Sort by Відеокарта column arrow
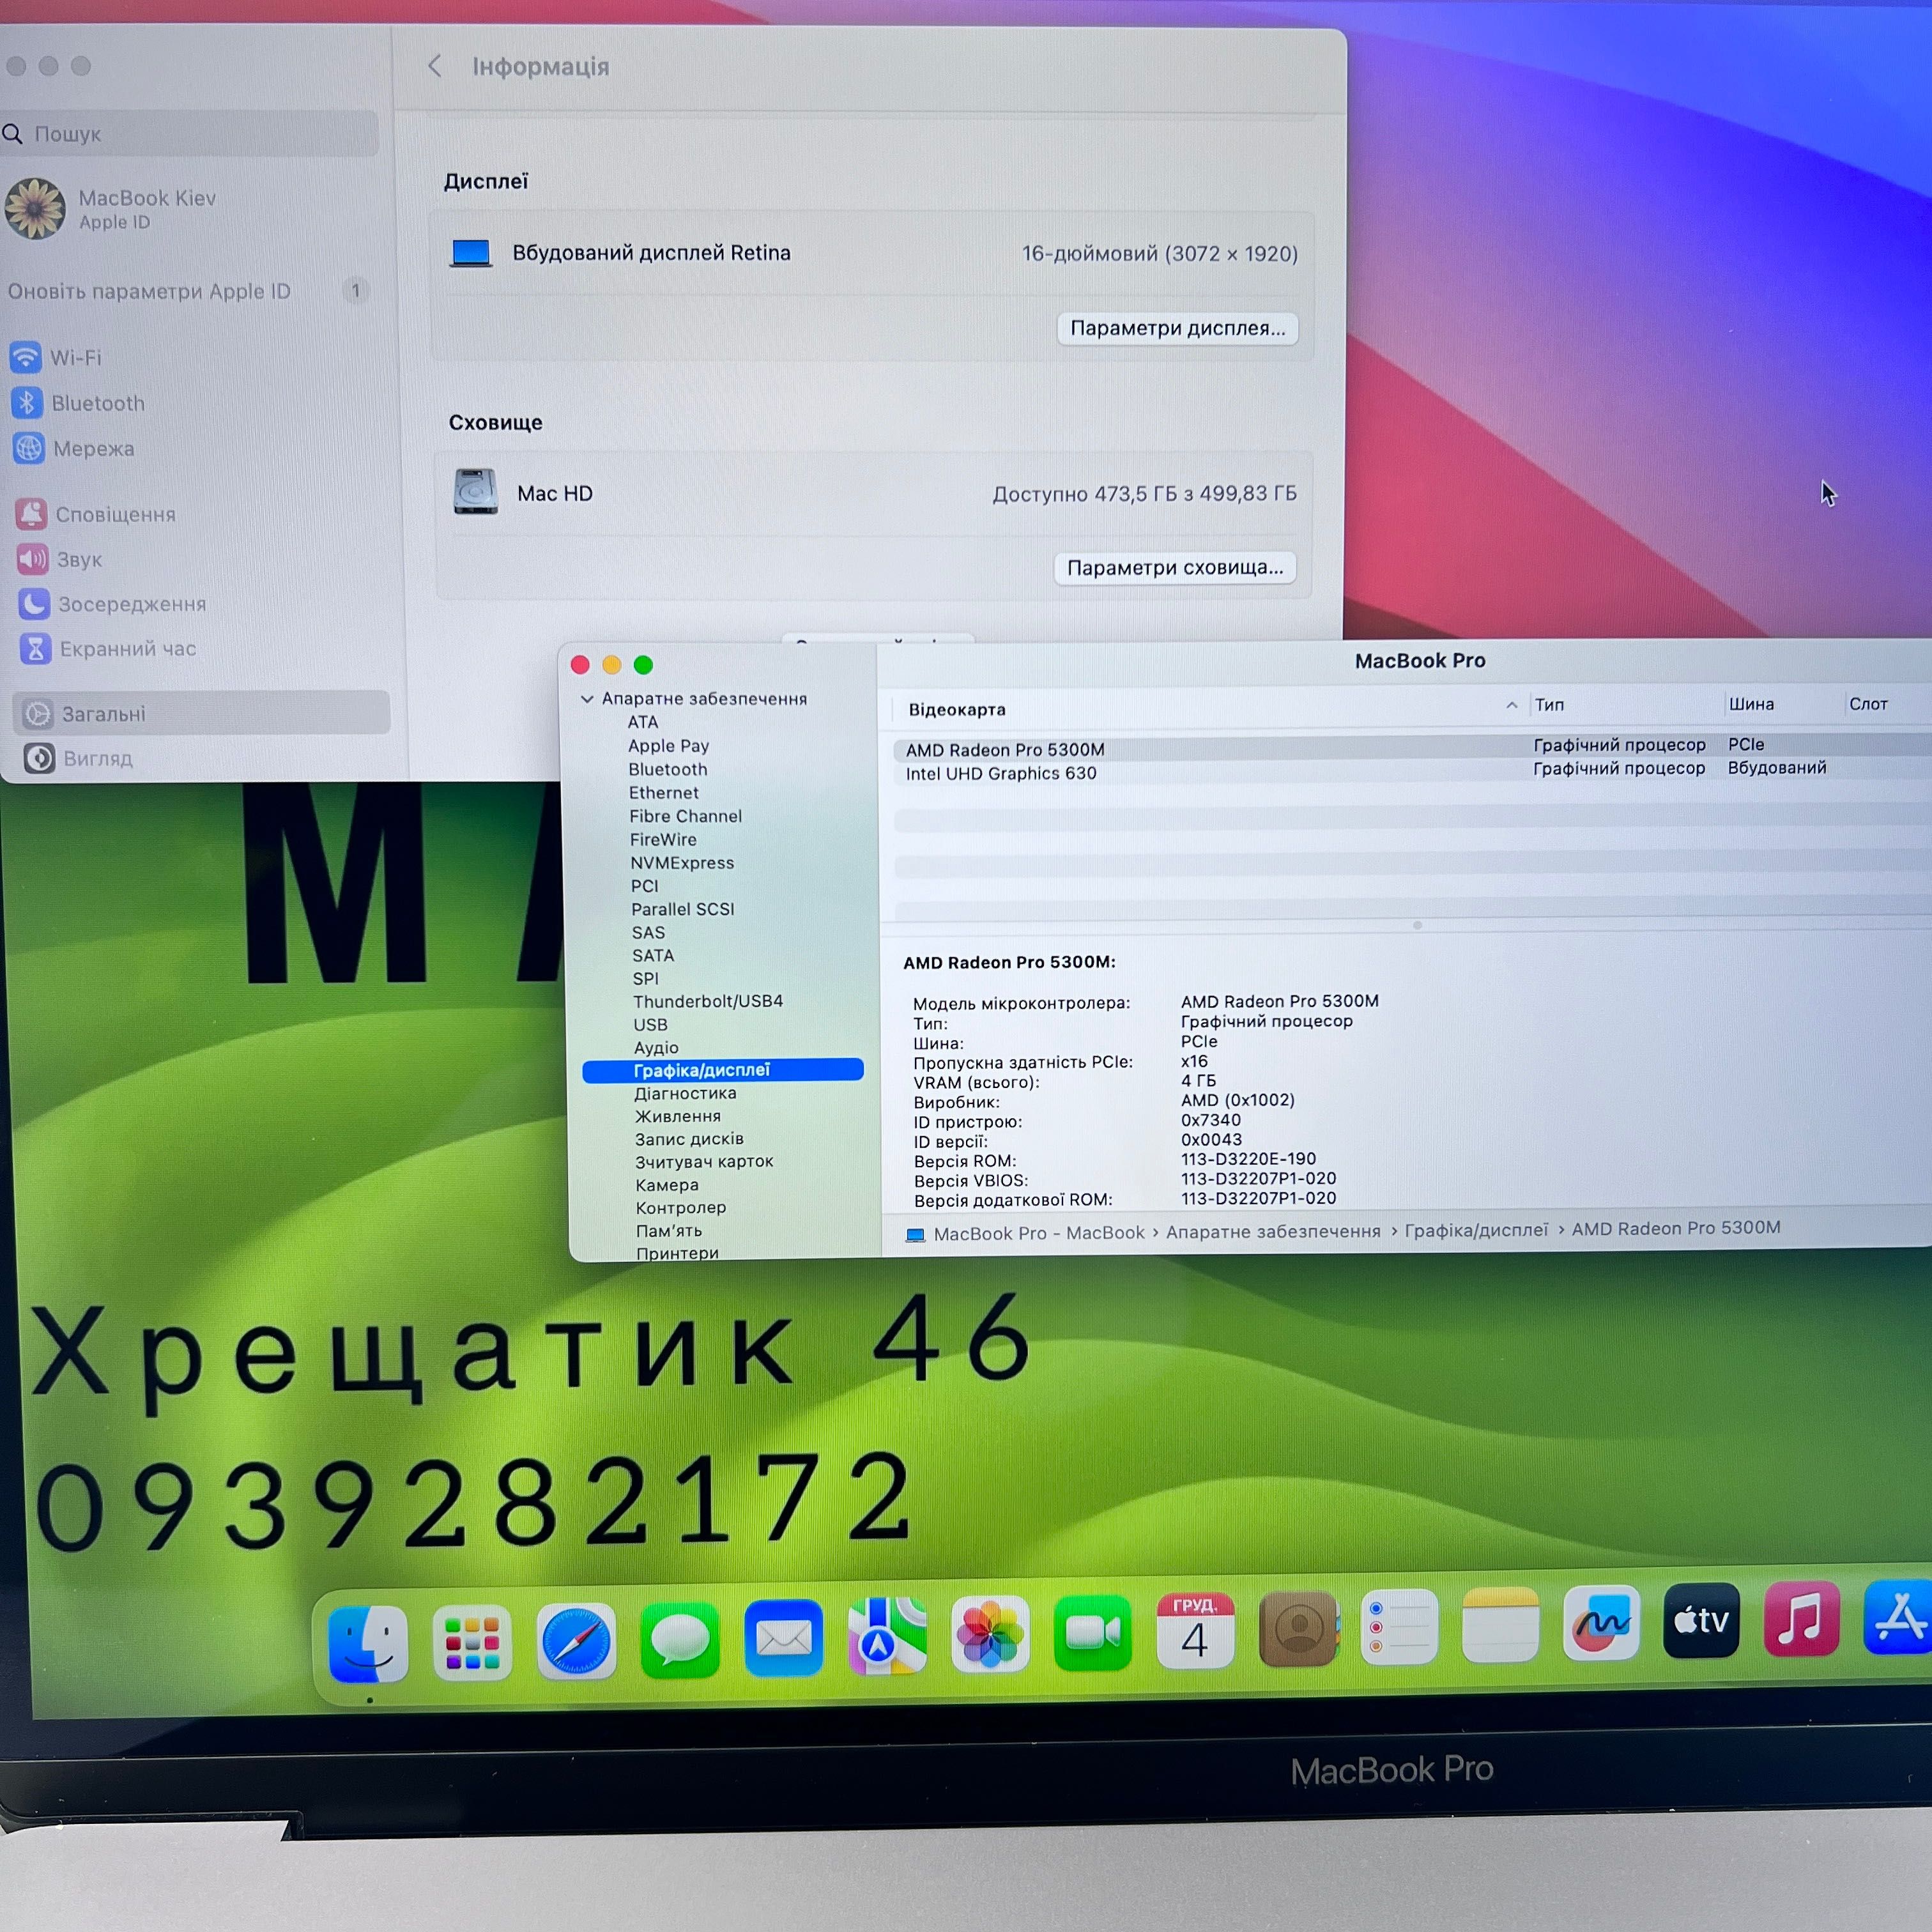This screenshot has width=1932, height=1932. point(1512,706)
